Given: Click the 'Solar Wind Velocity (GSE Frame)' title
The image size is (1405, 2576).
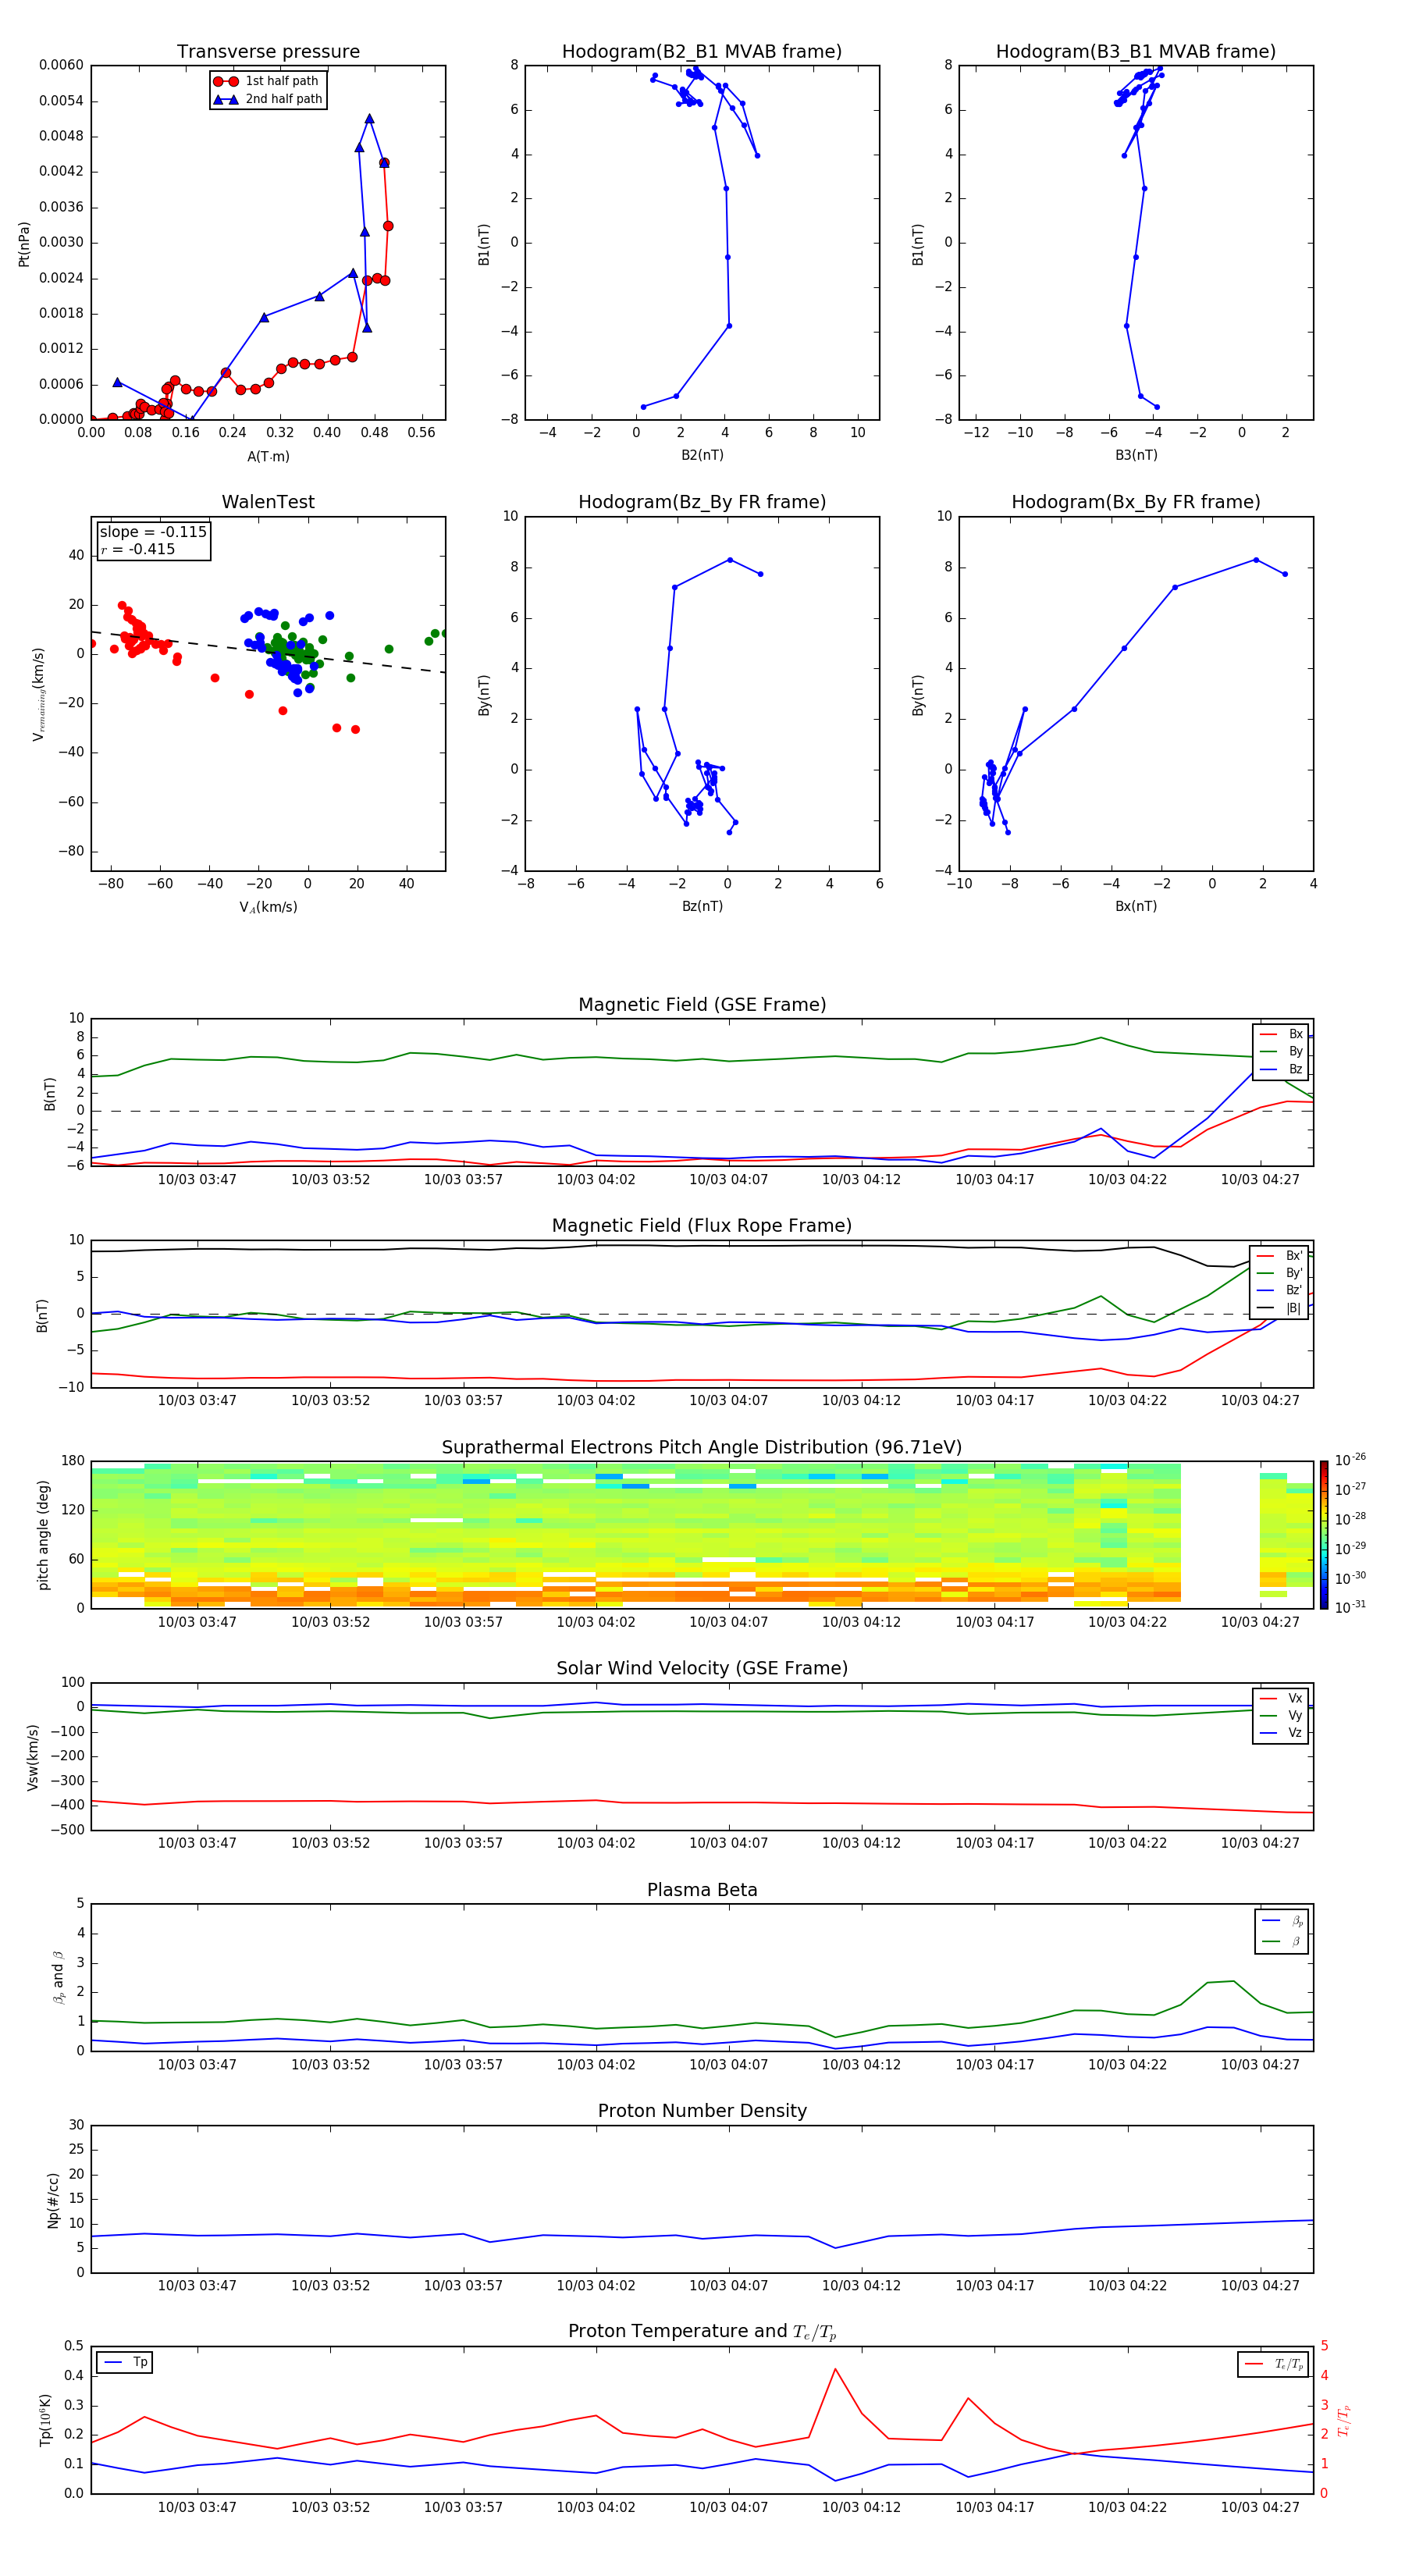Looking at the screenshot, I should (702, 1669).
